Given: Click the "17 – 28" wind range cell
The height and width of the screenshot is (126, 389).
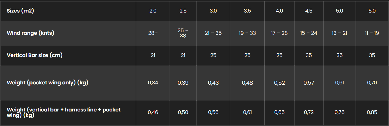Looking at the screenshot, I should (279, 33).
